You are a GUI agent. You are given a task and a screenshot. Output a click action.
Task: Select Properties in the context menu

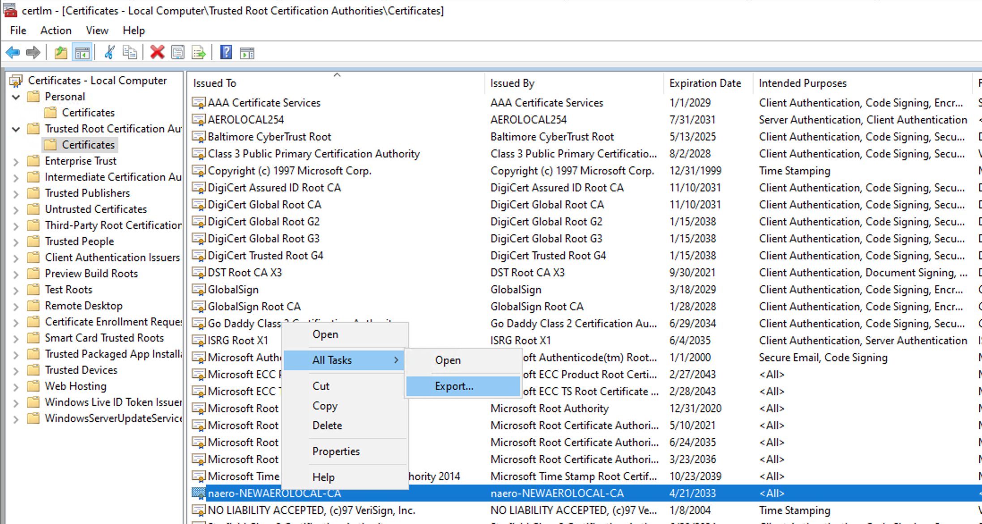click(x=336, y=452)
